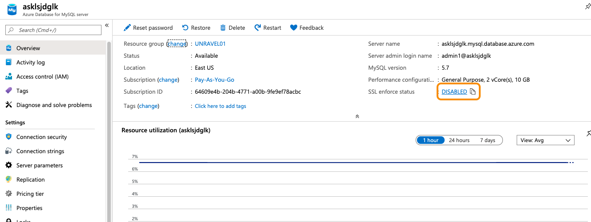Image resolution: width=591 pixels, height=222 pixels.
Task: Click the Pricing tier gear icon
Action: click(8, 194)
